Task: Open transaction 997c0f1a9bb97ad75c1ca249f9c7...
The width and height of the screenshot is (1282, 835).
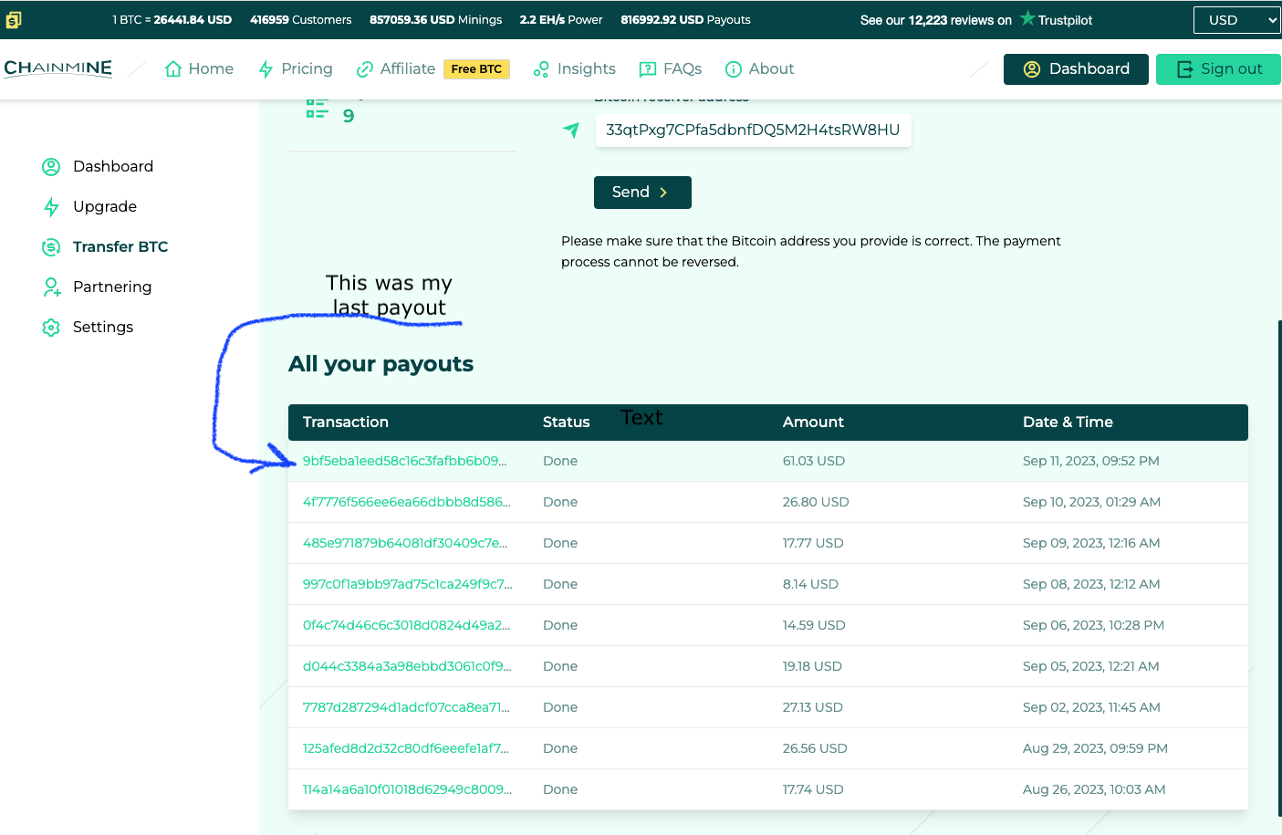Action: [408, 585]
